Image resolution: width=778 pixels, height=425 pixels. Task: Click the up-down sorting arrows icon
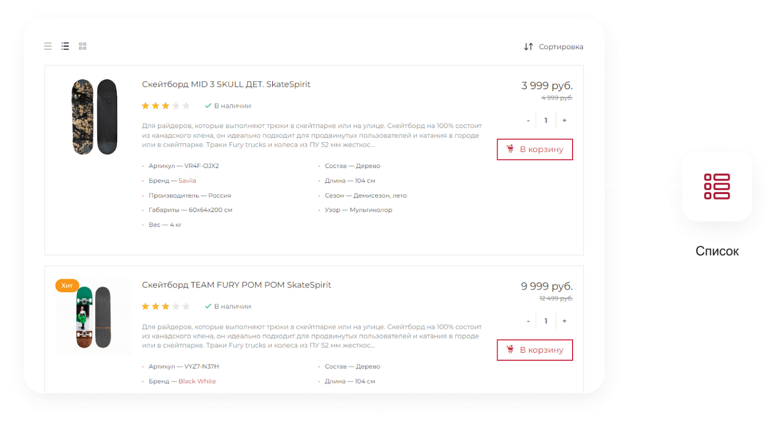(528, 46)
